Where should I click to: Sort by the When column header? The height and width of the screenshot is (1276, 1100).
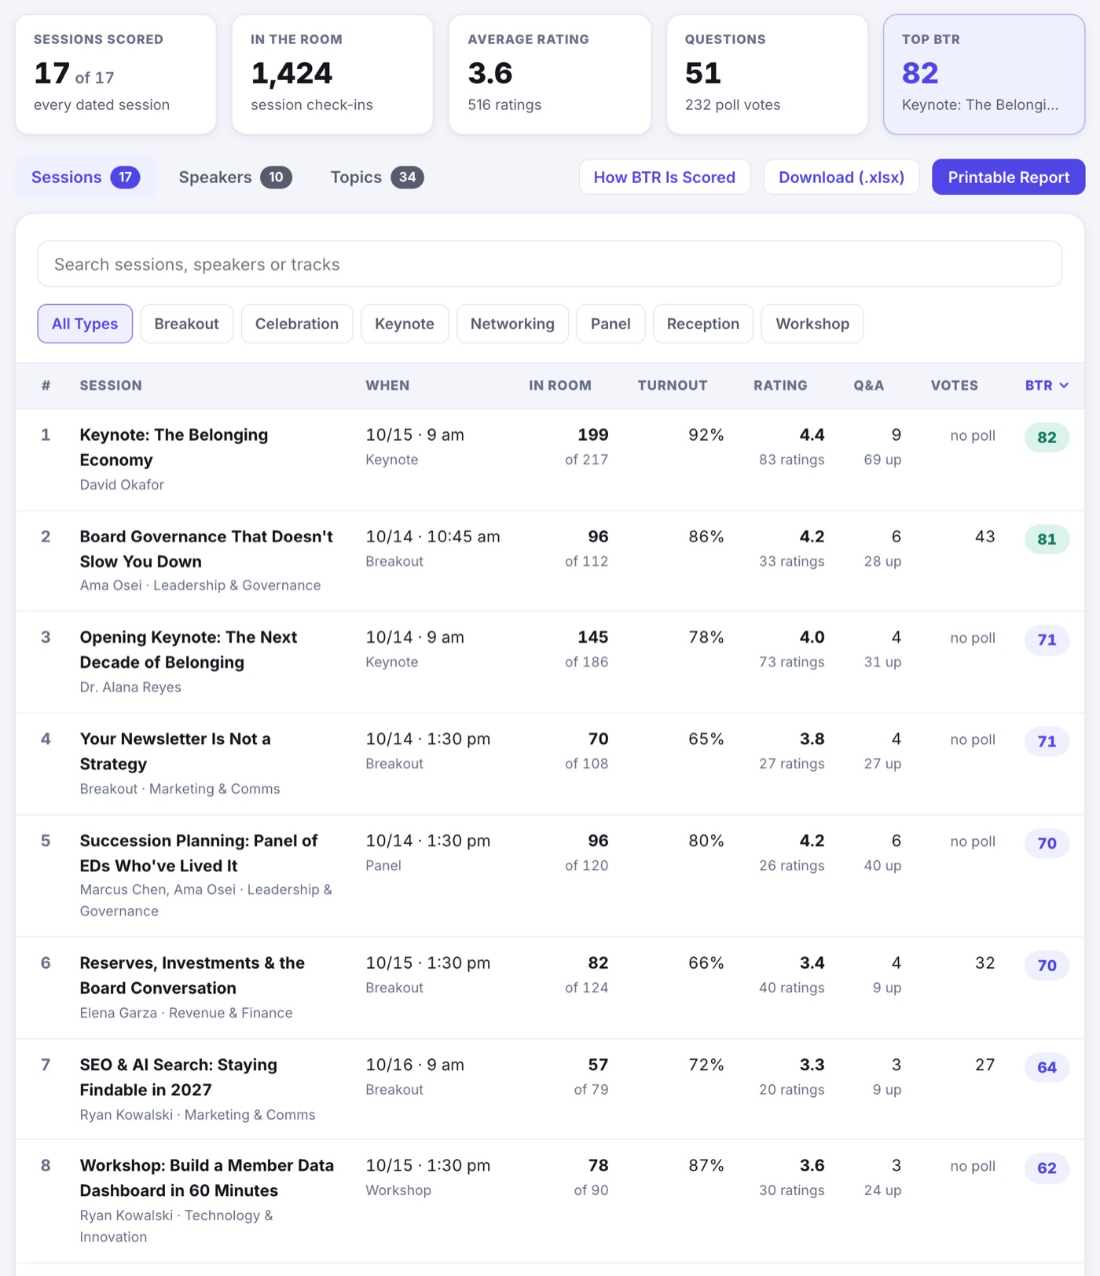pyautogui.click(x=387, y=386)
